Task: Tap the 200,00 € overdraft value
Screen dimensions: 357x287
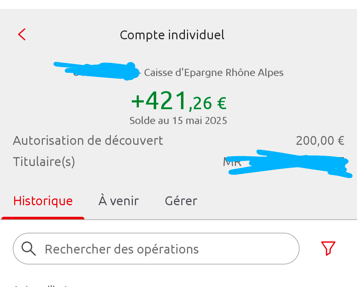Action: click(320, 140)
